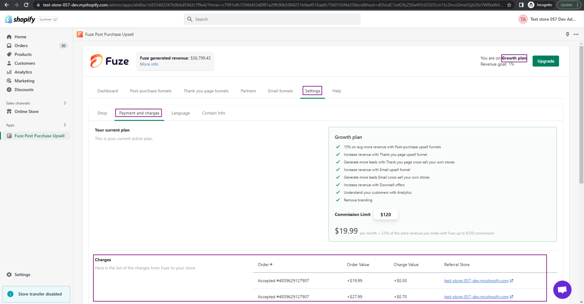Select the Shop sub-tab
The height and width of the screenshot is (304, 584).
[x=102, y=113]
